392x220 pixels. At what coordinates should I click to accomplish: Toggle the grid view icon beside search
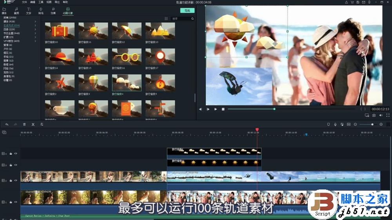[166, 19]
